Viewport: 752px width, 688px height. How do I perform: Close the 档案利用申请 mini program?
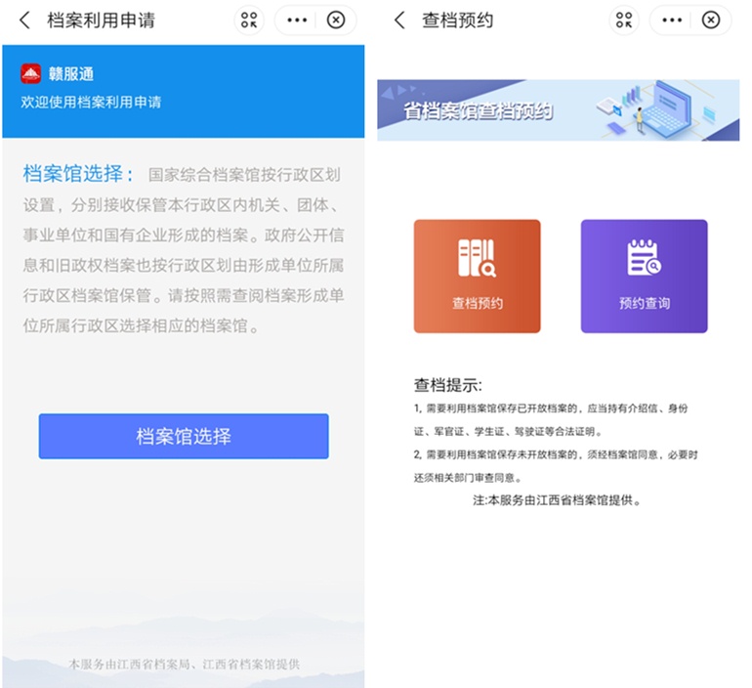336,20
